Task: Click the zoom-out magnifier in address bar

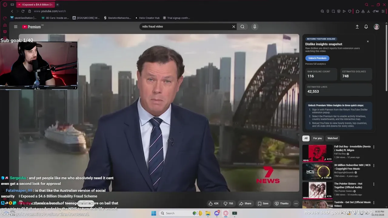Action: (x=322, y=11)
